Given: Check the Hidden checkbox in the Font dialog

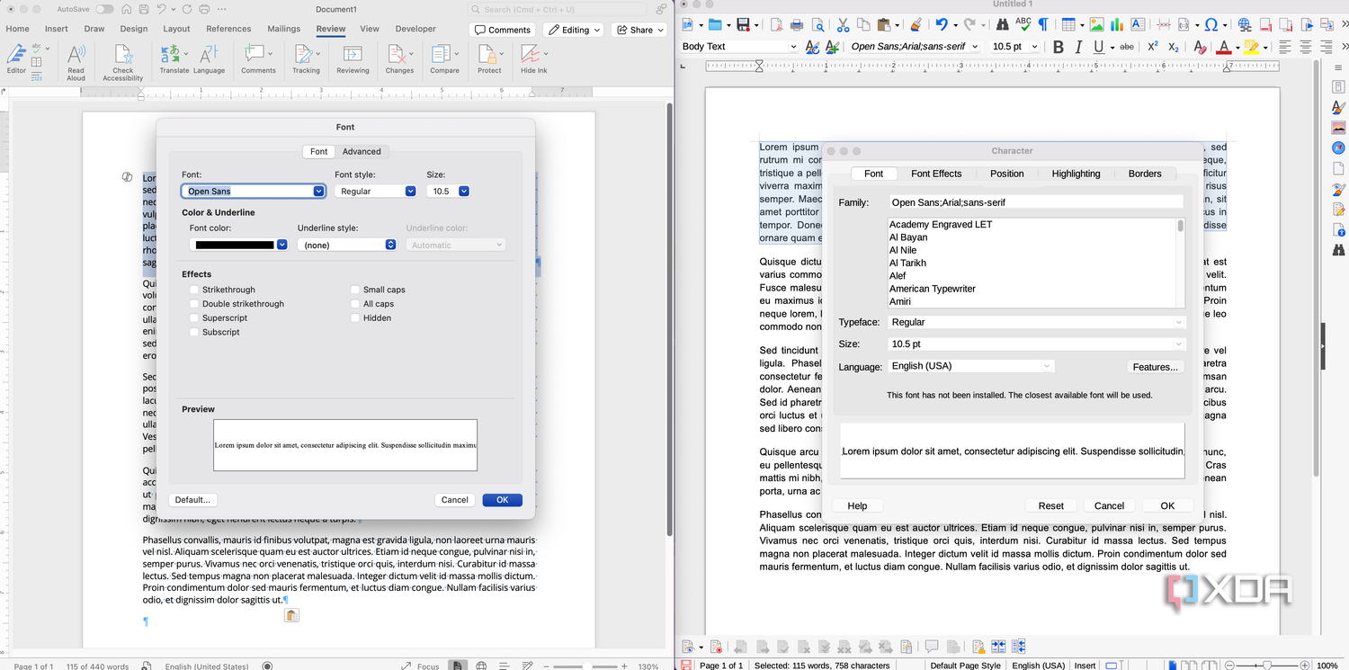Looking at the screenshot, I should click(x=355, y=317).
